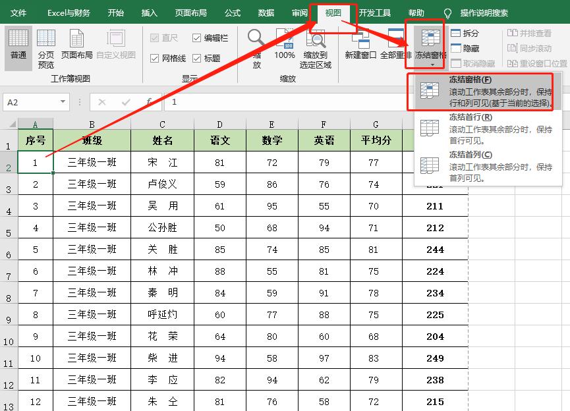This screenshot has height=411, width=570.
Task: Click 同步滚动 (Synchronous Scrolling)
Action: [534, 47]
